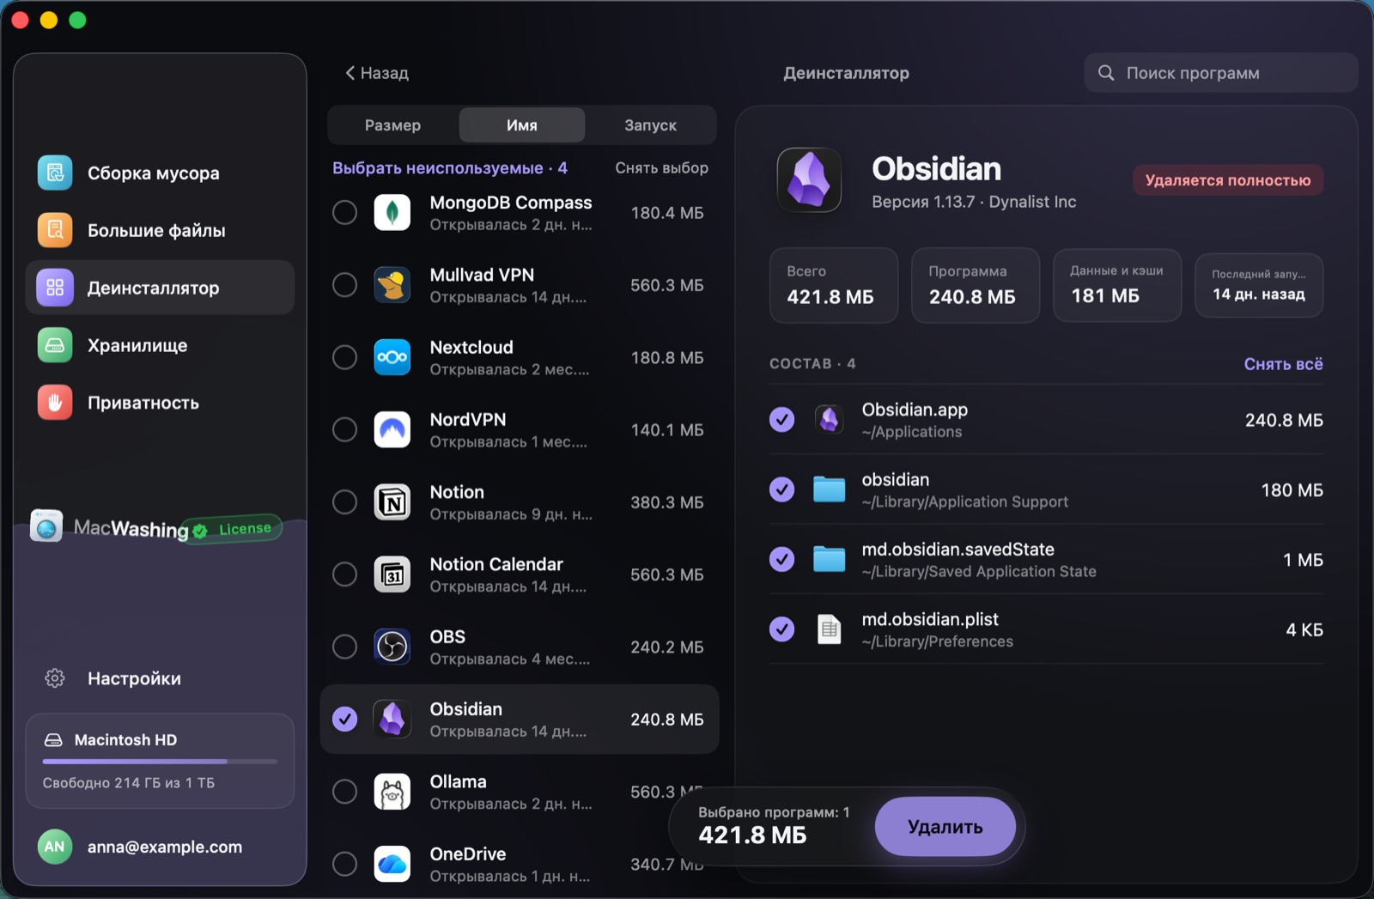Image resolution: width=1374 pixels, height=899 pixels.
Task: Uncheck the Obsidian.app component checkbox
Action: [781, 420]
